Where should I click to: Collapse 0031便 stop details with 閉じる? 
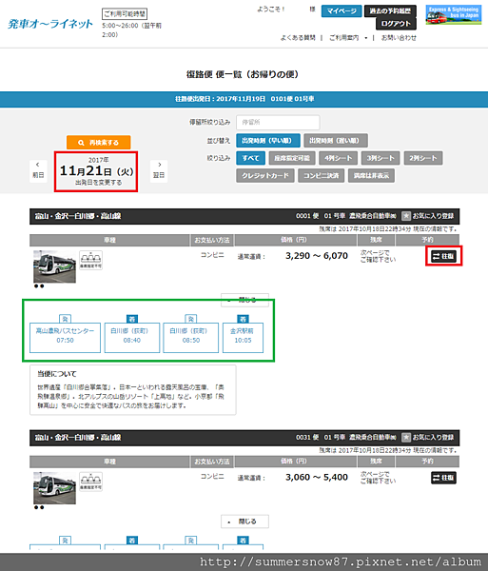coord(244,522)
